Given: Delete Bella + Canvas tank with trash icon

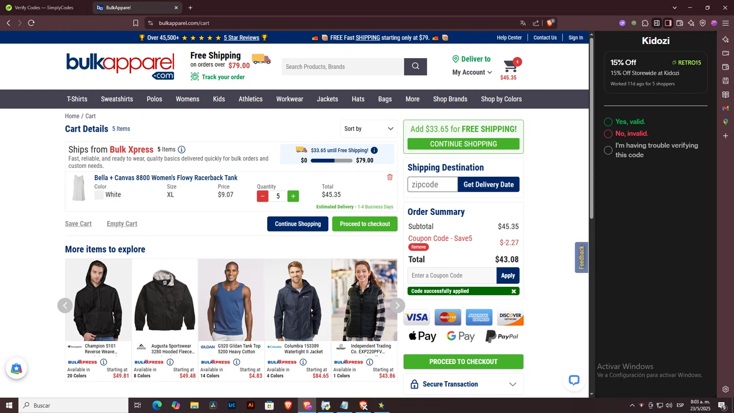Looking at the screenshot, I should pyautogui.click(x=390, y=177).
